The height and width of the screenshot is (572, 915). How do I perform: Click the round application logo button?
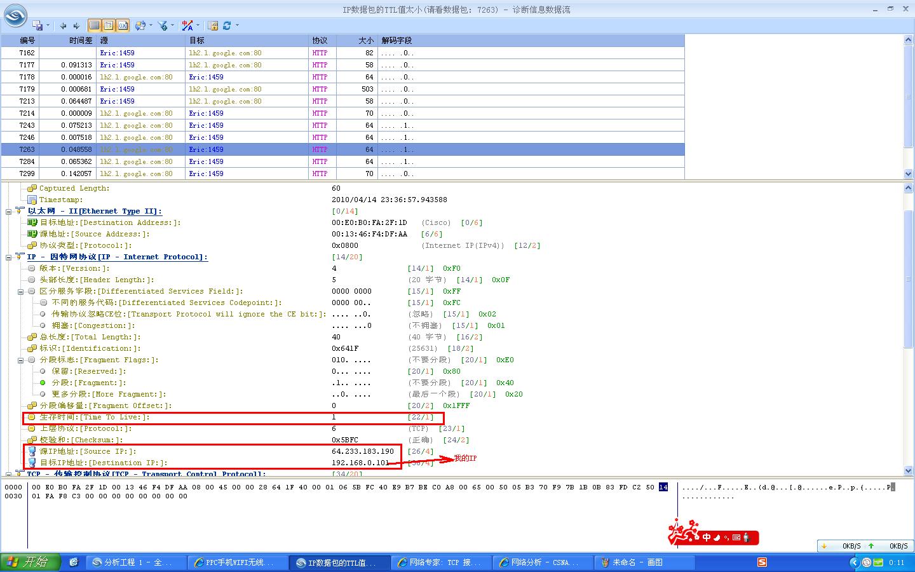(x=15, y=15)
